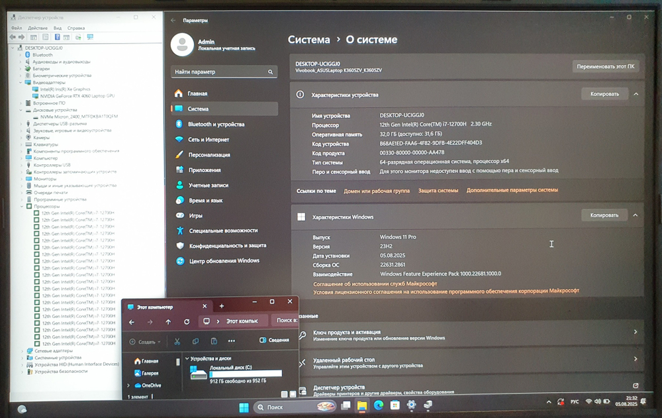Open the Вид menu in Device Manager

coord(57,28)
